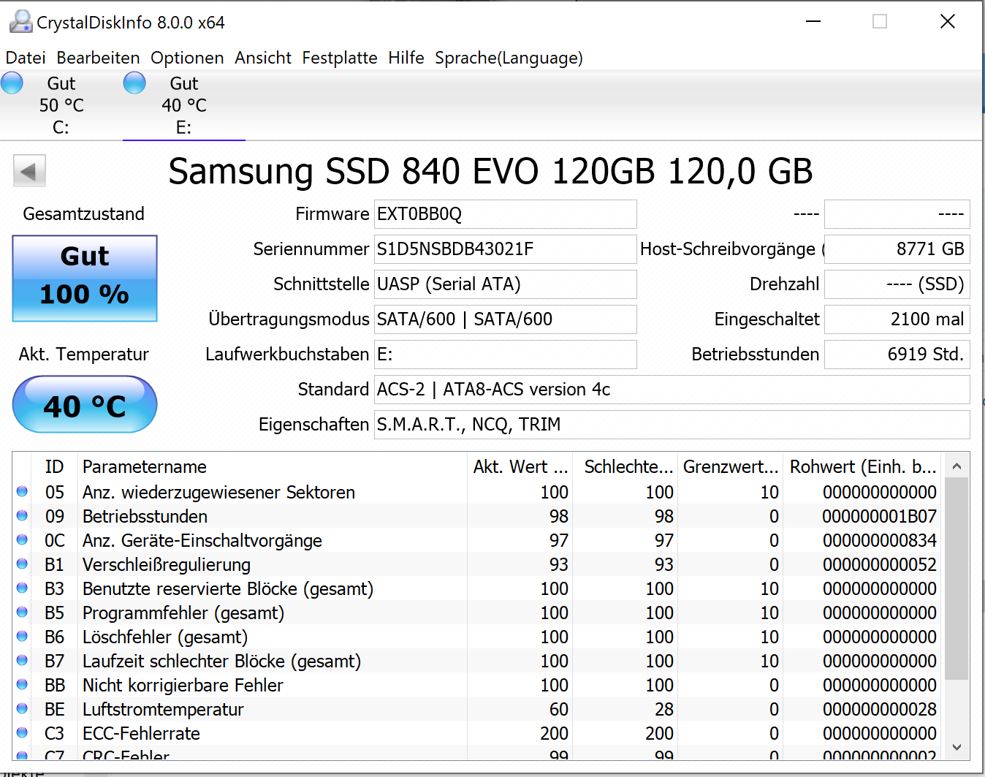The width and height of the screenshot is (985, 777).
Task: Click the Firmware field EXT0BB0Q
Action: [505, 214]
